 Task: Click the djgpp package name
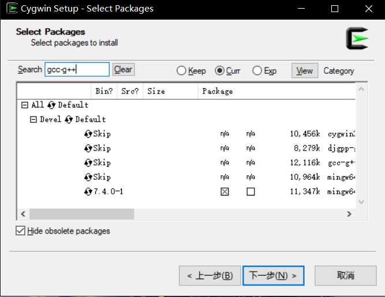coord(341,149)
